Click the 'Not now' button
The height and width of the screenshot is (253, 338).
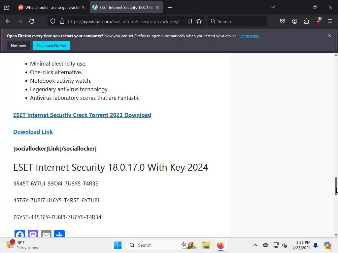18,45
